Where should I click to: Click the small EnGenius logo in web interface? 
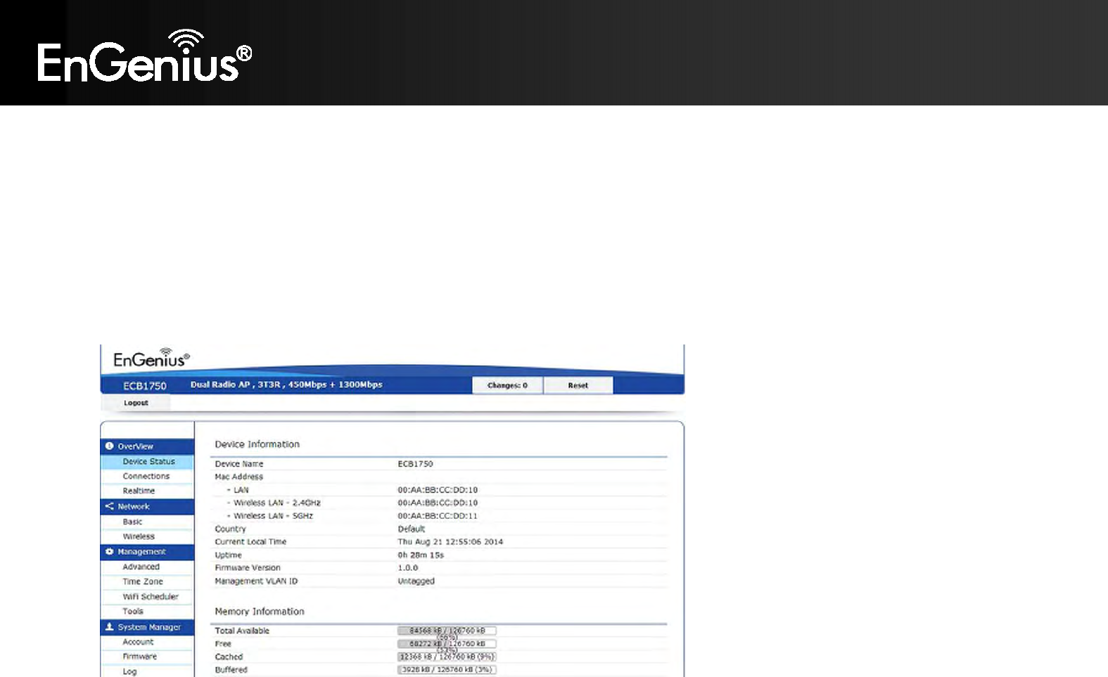151,358
